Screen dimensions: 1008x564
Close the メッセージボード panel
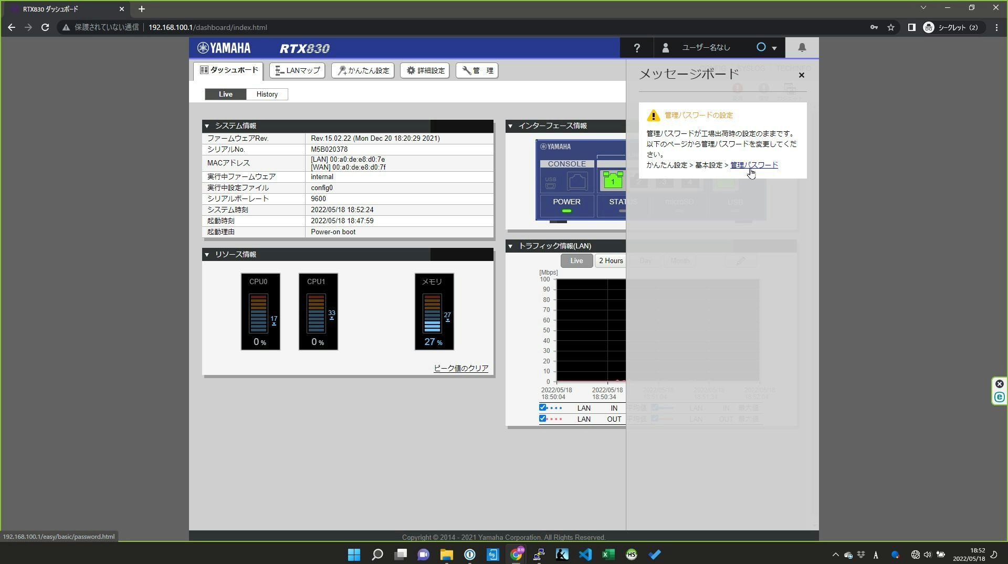(802, 75)
